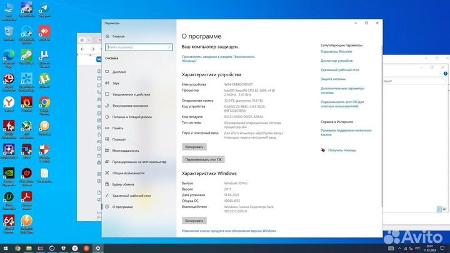The image size is (450, 253).
Task: Open the red Yandex Я taskbar icon
Action: pos(86,248)
